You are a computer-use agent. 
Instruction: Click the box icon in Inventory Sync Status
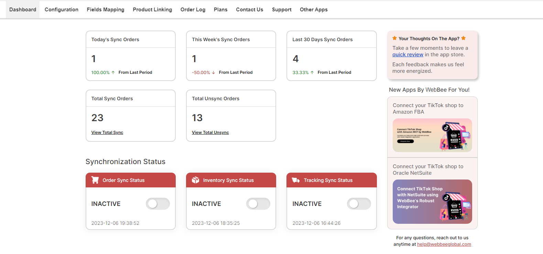tap(195, 180)
